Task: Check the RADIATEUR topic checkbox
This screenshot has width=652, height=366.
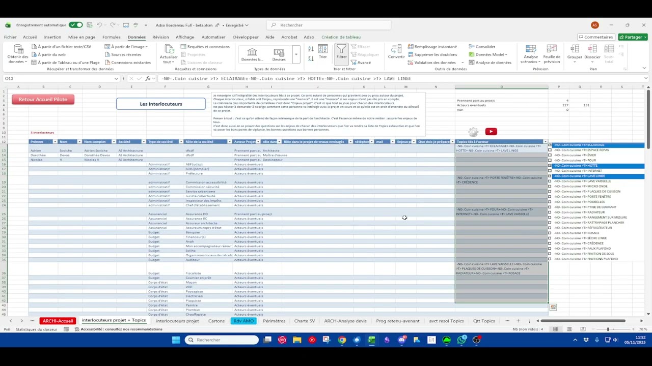Action: [x=550, y=212]
